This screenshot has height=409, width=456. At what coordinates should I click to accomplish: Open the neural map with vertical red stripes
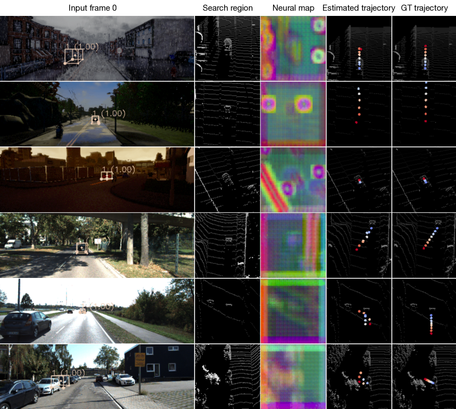point(293,245)
